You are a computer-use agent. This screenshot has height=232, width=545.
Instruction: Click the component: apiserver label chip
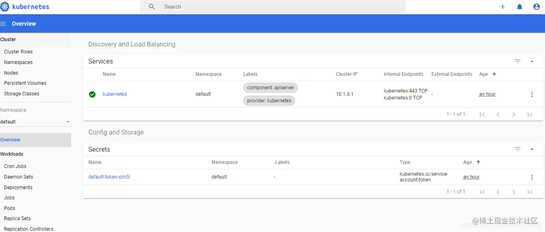270,88
